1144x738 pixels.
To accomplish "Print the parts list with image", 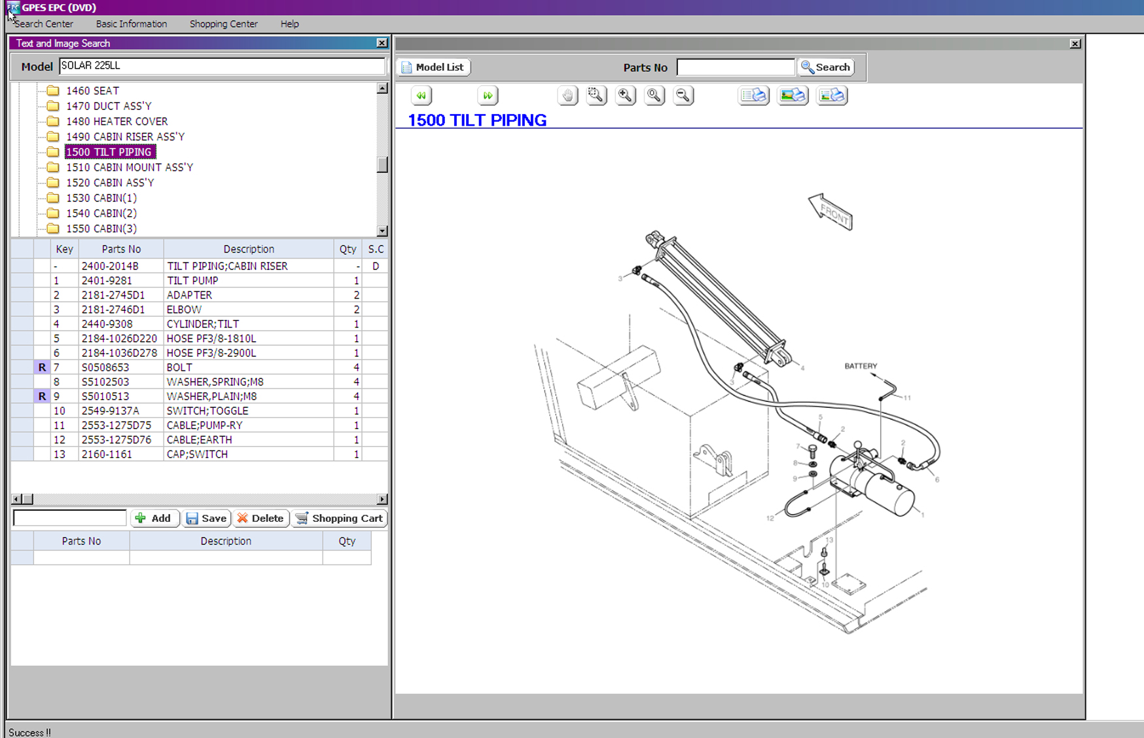I will (x=832, y=96).
